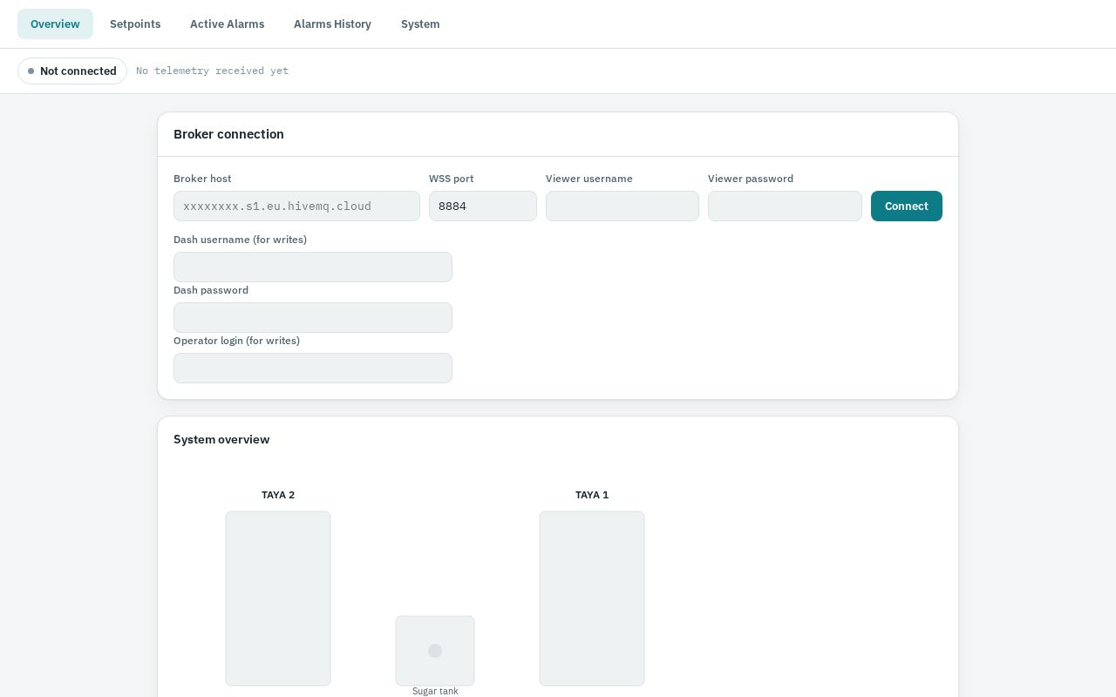
Task: Click the TAYA 1 tank graphic
Action: (592, 599)
